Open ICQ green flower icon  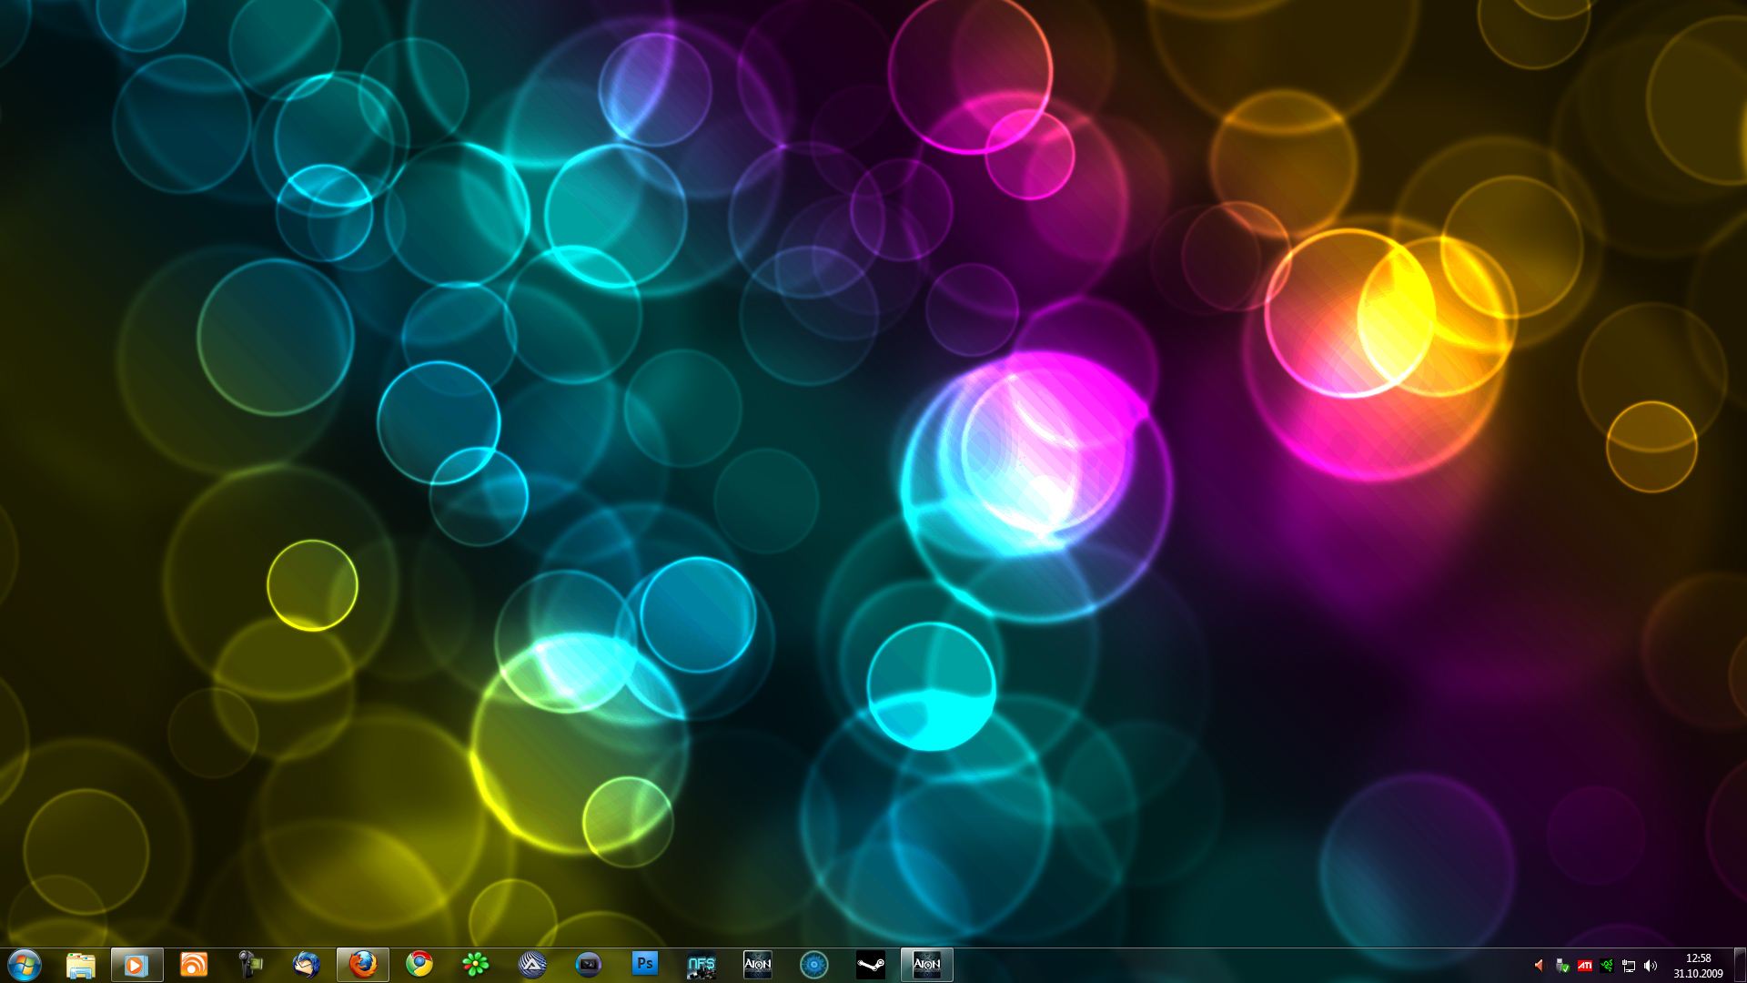tap(476, 964)
